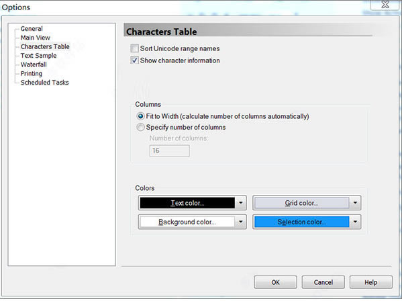Screen dimensions: 402x301
Task: Open the General options page
Action: point(32,29)
